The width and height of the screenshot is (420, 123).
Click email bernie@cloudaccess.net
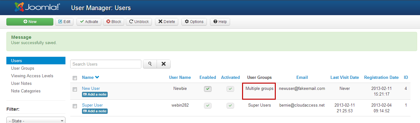pos(302,105)
